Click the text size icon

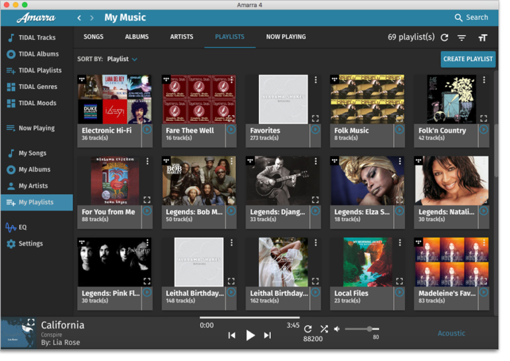(483, 38)
